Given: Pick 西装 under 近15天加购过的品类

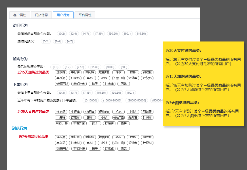Looking at the screenshot, I should pyautogui.click(x=124, y=84).
